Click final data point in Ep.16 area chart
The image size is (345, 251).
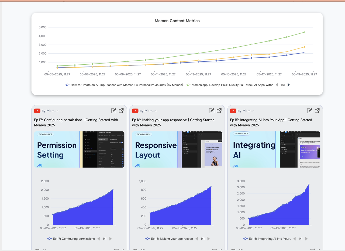pos(211,186)
